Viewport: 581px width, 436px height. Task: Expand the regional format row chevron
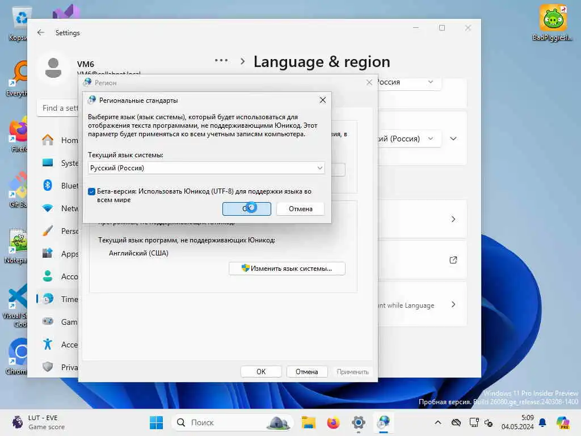click(453, 139)
